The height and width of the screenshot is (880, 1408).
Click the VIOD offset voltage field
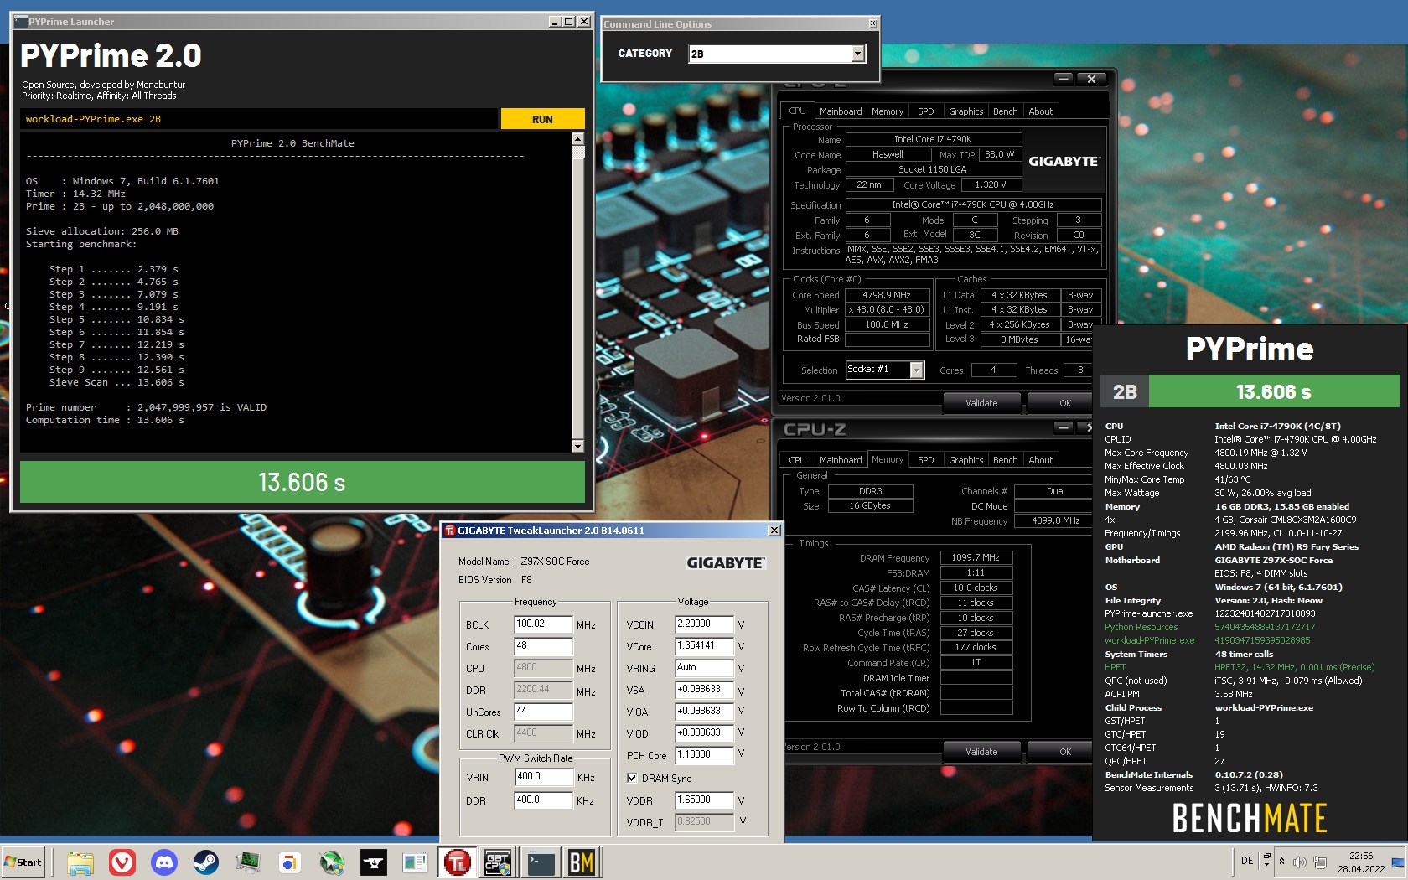point(704,732)
